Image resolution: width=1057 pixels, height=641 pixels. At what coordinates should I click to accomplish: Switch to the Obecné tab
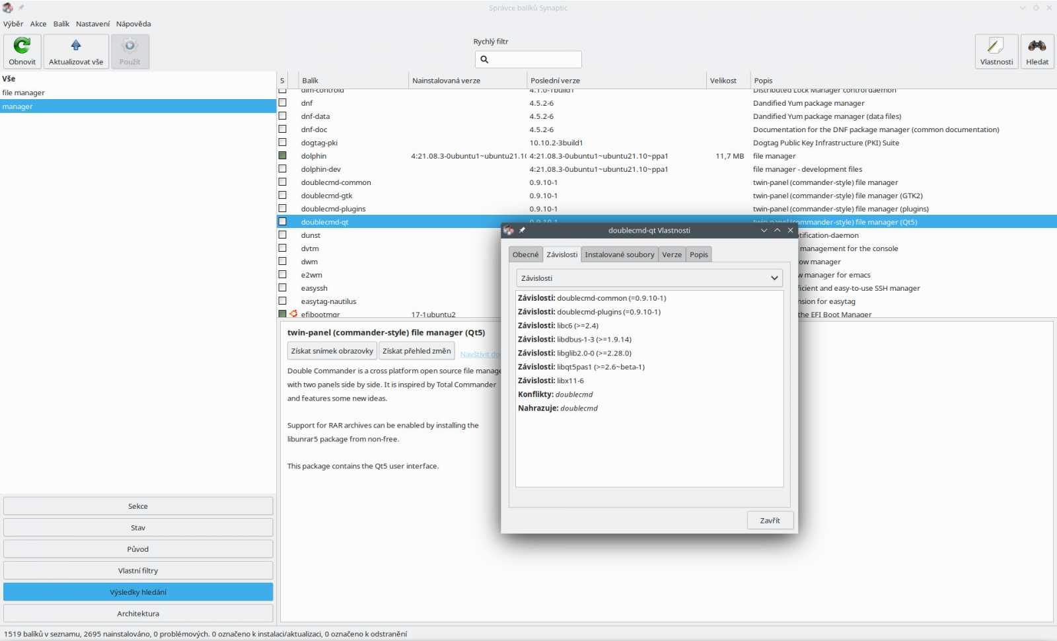coord(525,254)
